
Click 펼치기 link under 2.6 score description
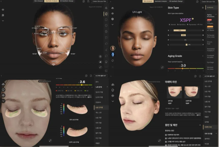click(x=90, y=97)
